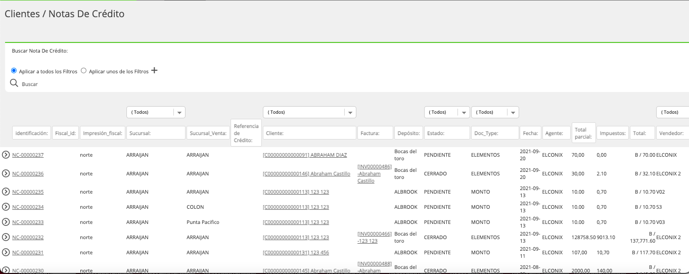Viewport: 689px width, 274px height.
Task: Open the Vendedor (Todos) dropdown
Action: pos(673,112)
